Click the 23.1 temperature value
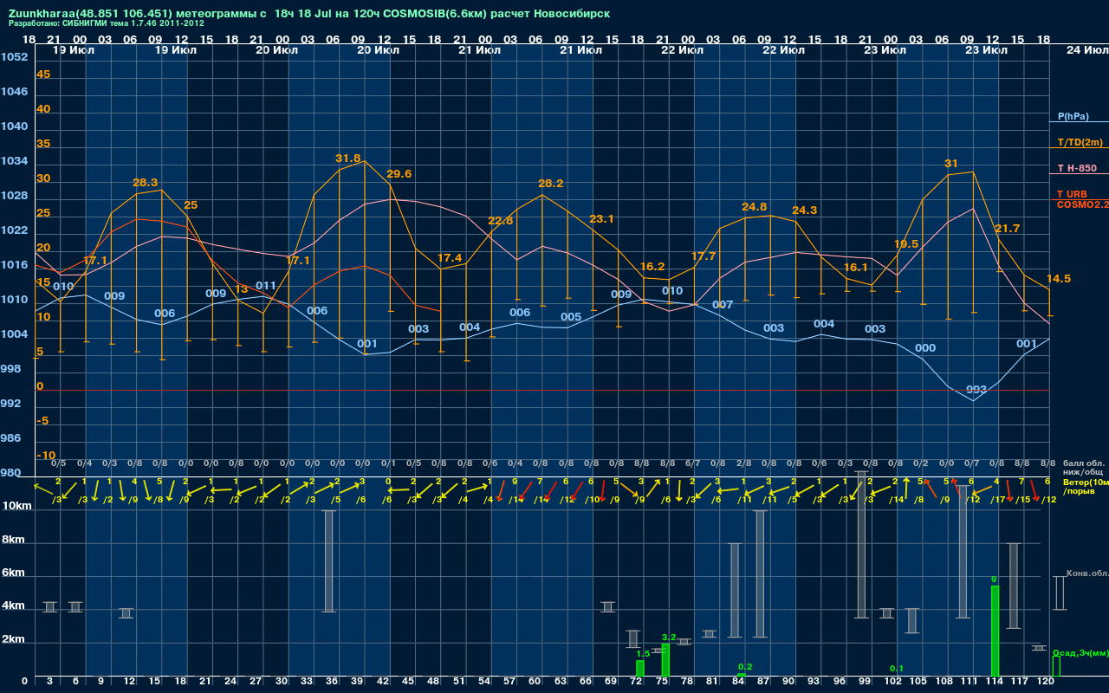This screenshot has height=693, width=1109. click(601, 219)
